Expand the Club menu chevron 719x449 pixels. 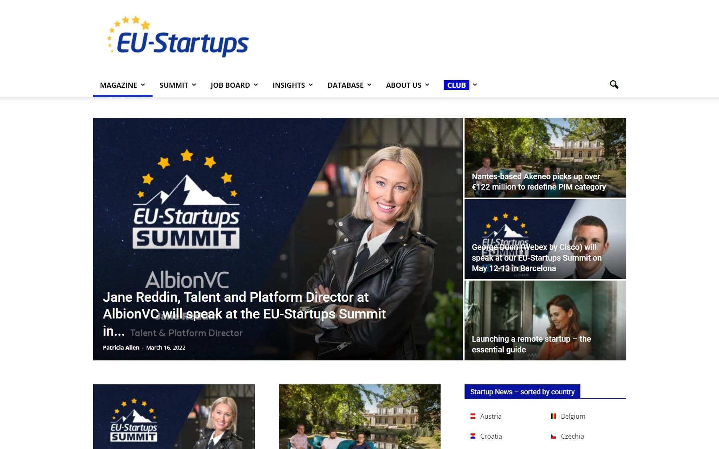pyautogui.click(x=475, y=85)
